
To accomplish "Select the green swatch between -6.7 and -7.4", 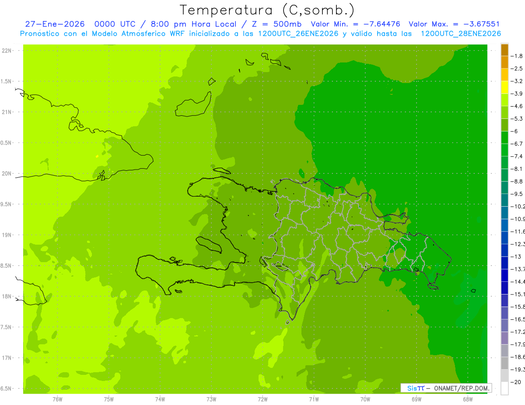I will 504,150.
